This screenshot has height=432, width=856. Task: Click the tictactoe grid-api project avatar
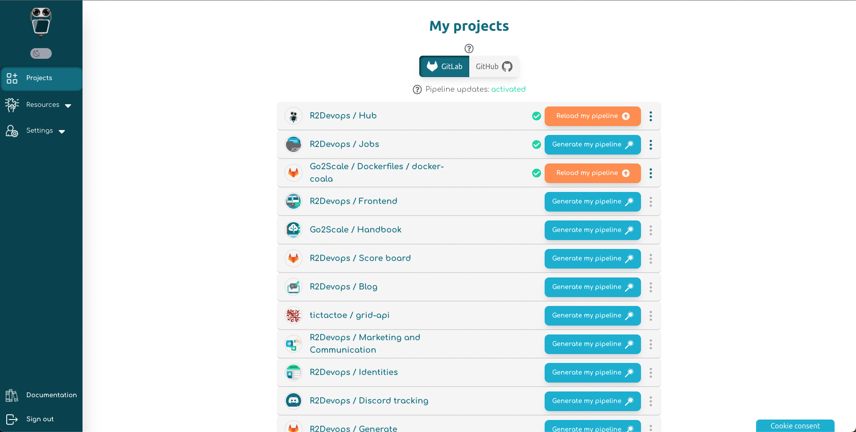coord(293,315)
